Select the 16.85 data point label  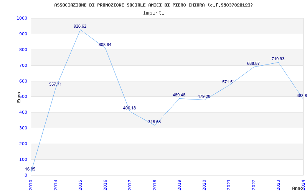click(30, 169)
